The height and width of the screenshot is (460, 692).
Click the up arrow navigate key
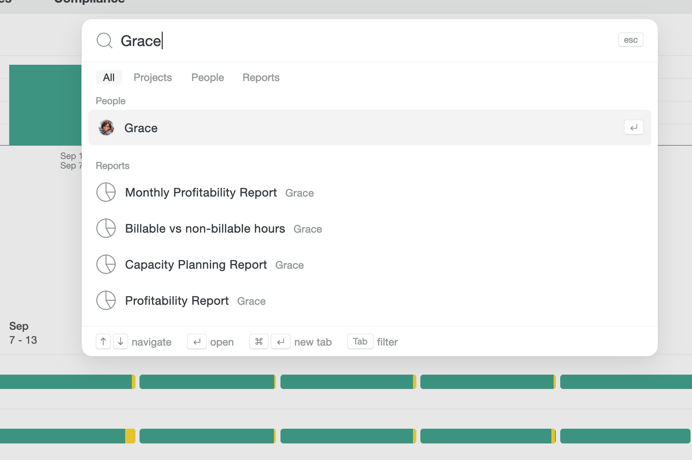click(103, 342)
